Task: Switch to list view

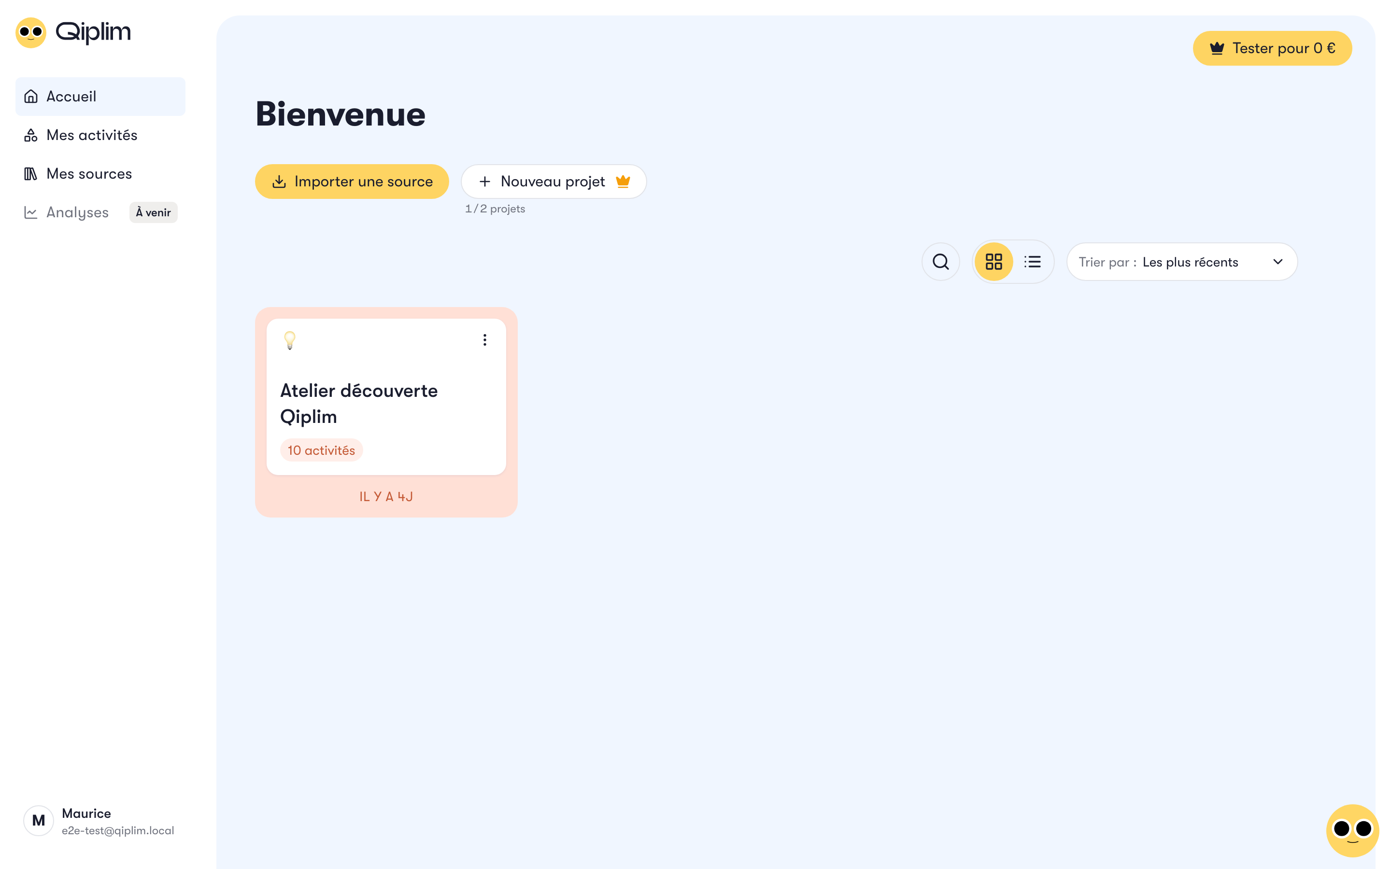Action: pos(1032,262)
